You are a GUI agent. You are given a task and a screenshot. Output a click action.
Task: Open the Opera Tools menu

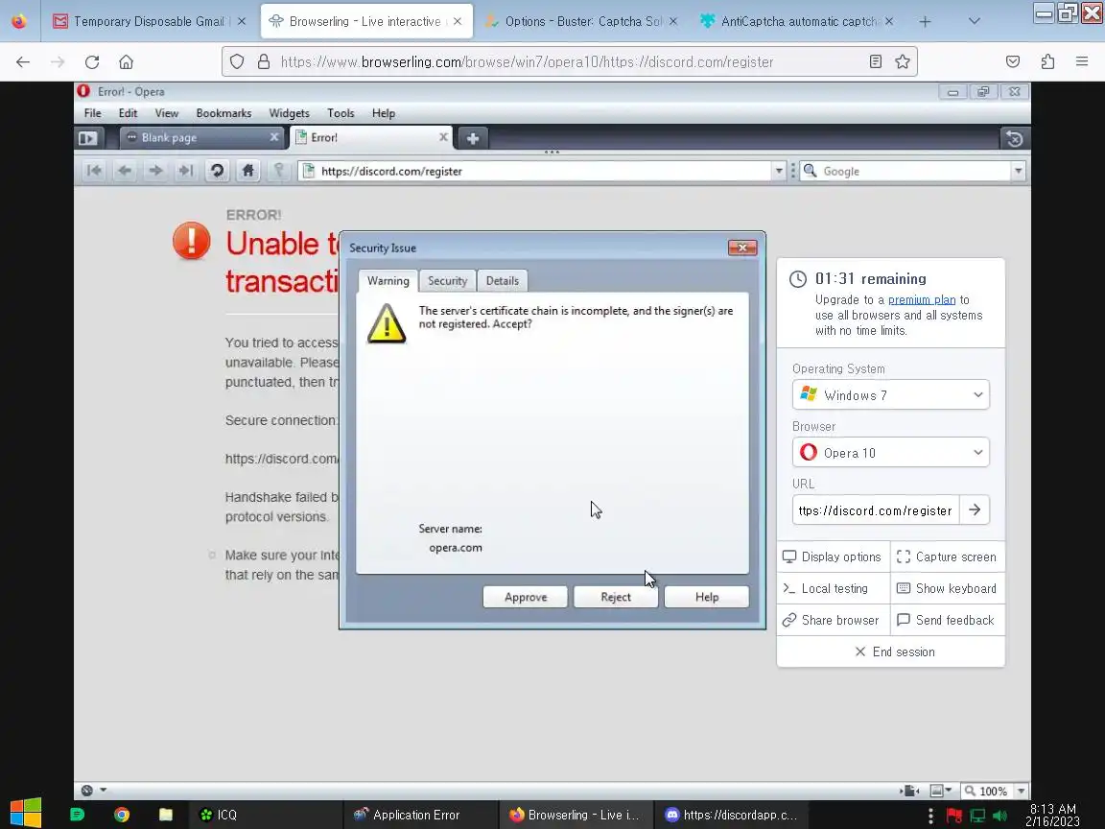pyautogui.click(x=341, y=113)
